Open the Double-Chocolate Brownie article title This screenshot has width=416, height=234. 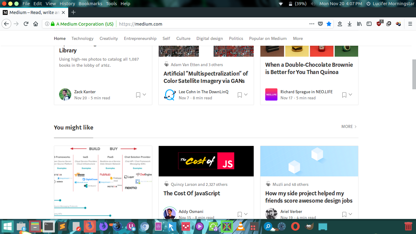pyautogui.click(x=309, y=68)
